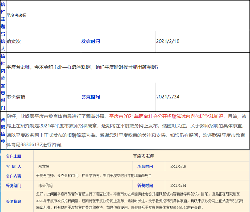The image size is (250, 212).
Task: Click the 信件内容 label in lower beige table
Action: [13, 176]
